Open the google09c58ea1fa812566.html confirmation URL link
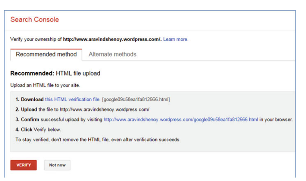 click(181, 120)
